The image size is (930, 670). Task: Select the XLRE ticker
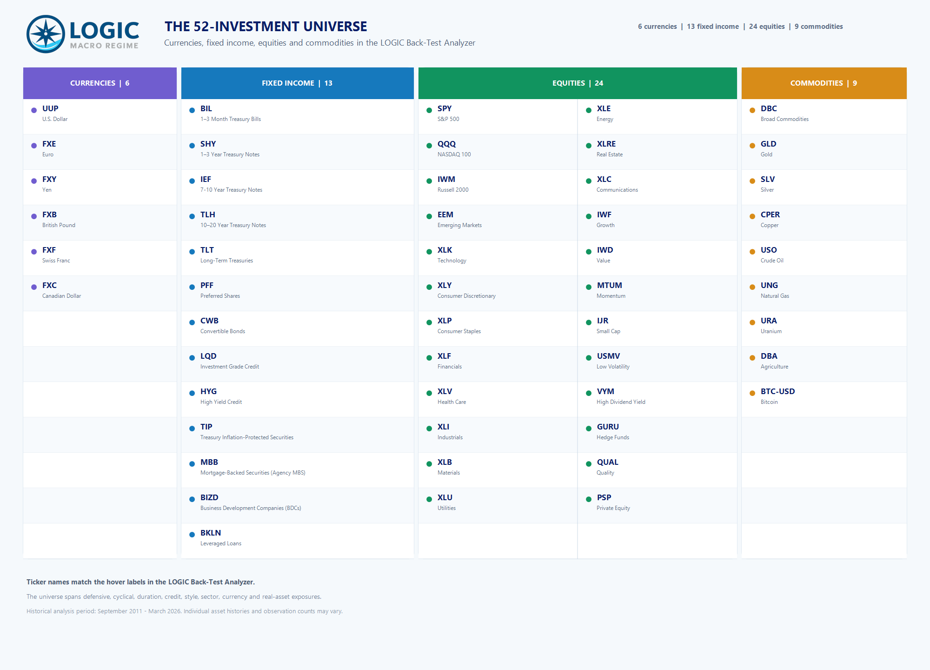[x=606, y=144]
